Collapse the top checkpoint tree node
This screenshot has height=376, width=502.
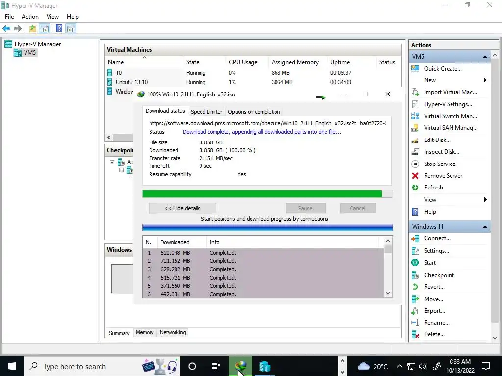112,163
